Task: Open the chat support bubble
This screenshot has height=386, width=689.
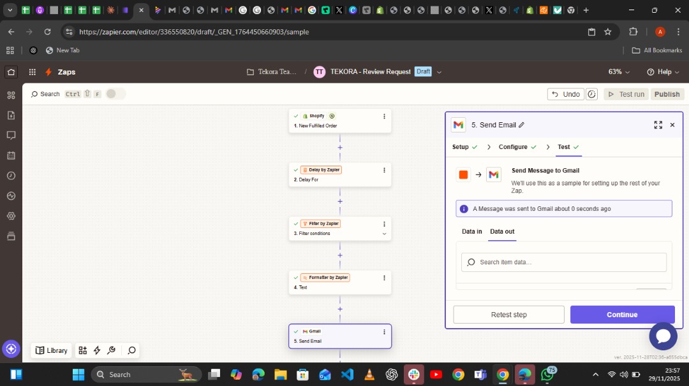Action: pyautogui.click(x=663, y=336)
